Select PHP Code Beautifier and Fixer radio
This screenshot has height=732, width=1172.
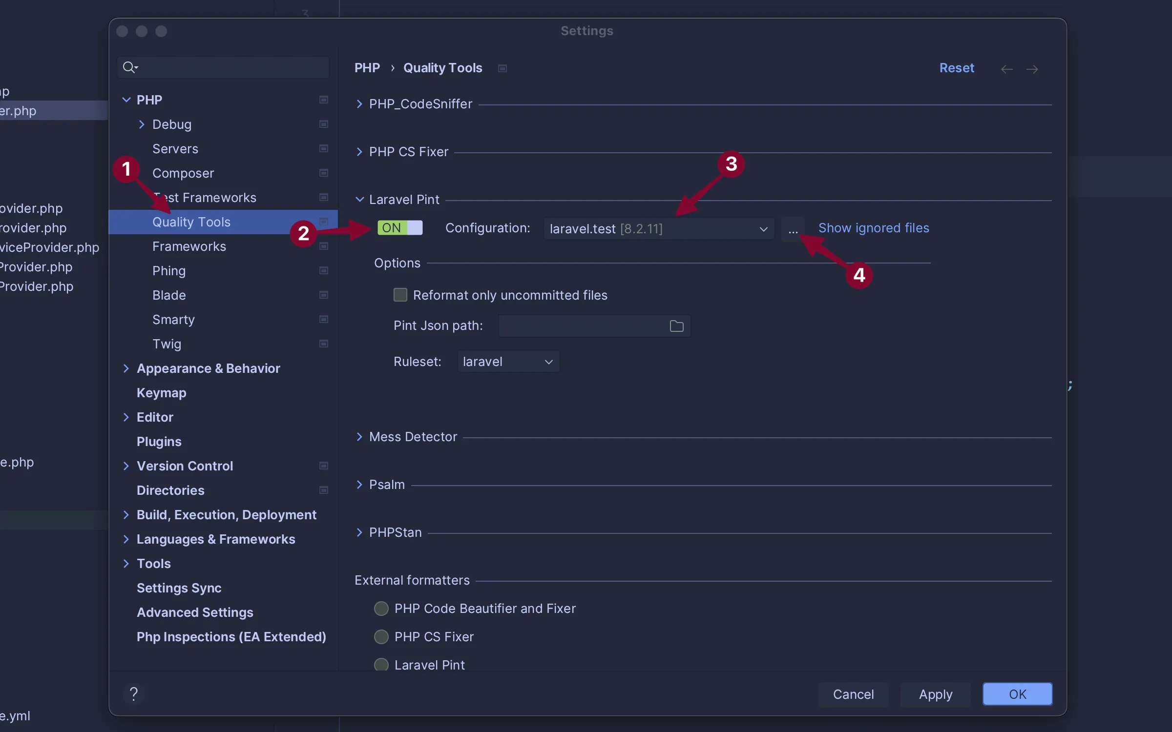[381, 609]
